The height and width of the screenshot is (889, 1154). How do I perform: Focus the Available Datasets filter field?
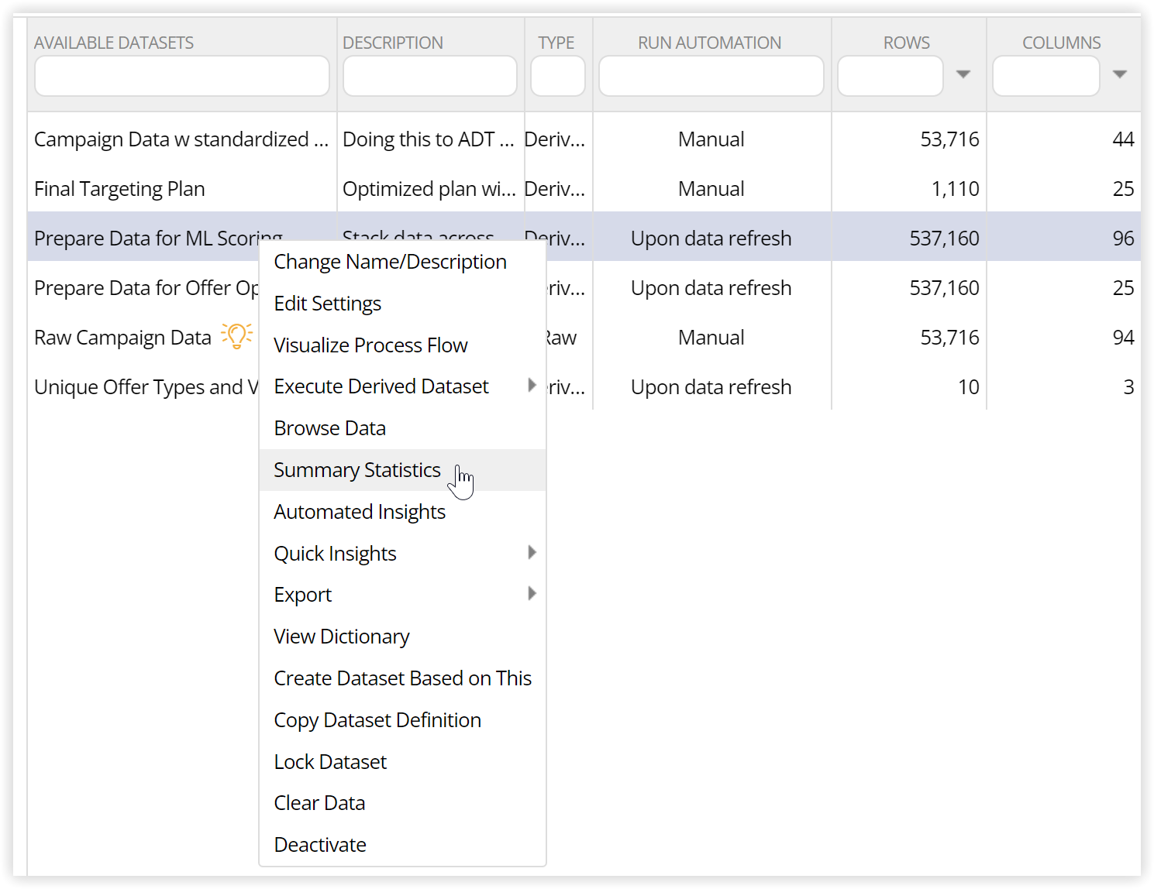182,76
